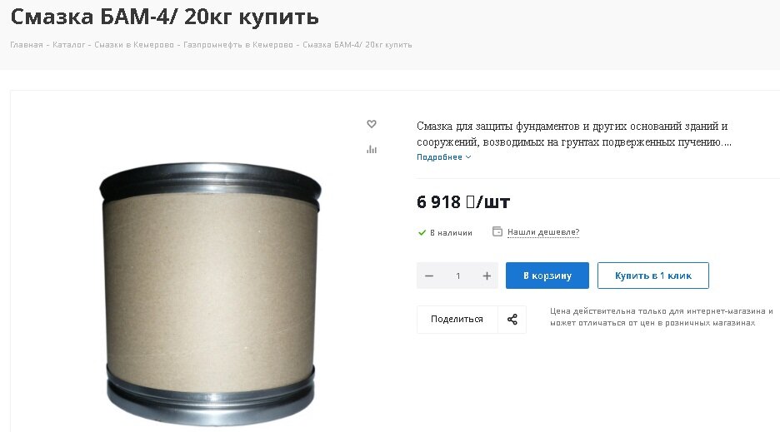Add product to favorites with heart icon
780x432 pixels.
371,124
